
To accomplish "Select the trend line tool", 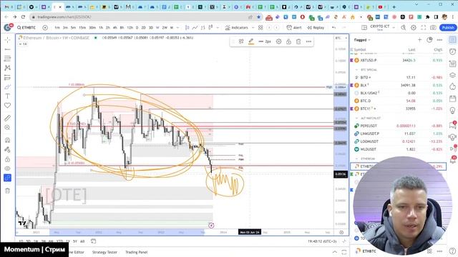I will click(8, 49).
